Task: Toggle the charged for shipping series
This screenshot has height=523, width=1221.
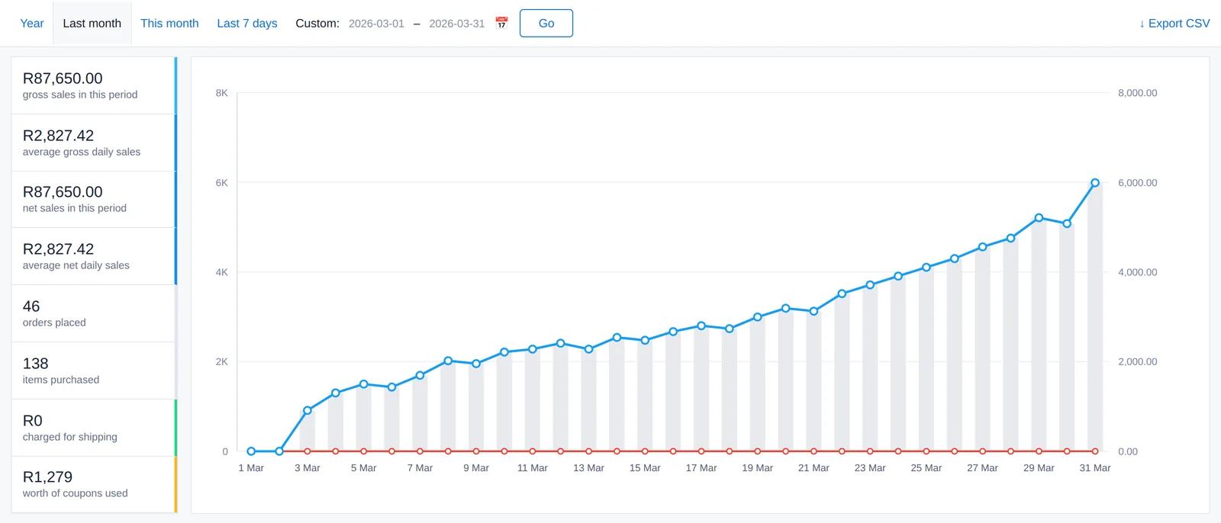Action: (94, 428)
